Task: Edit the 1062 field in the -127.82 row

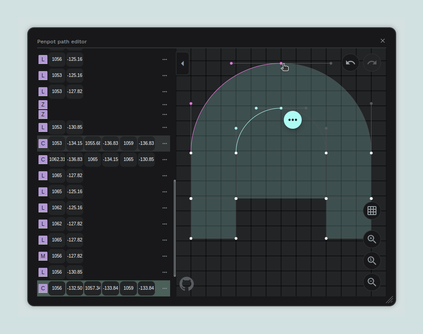Action: [x=57, y=224]
